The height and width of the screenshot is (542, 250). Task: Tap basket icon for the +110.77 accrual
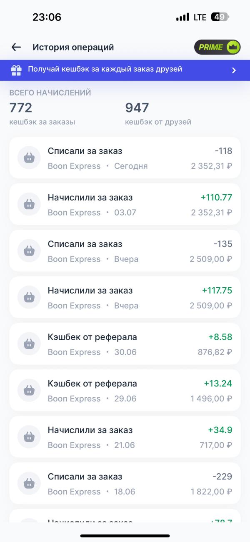click(29, 204)
